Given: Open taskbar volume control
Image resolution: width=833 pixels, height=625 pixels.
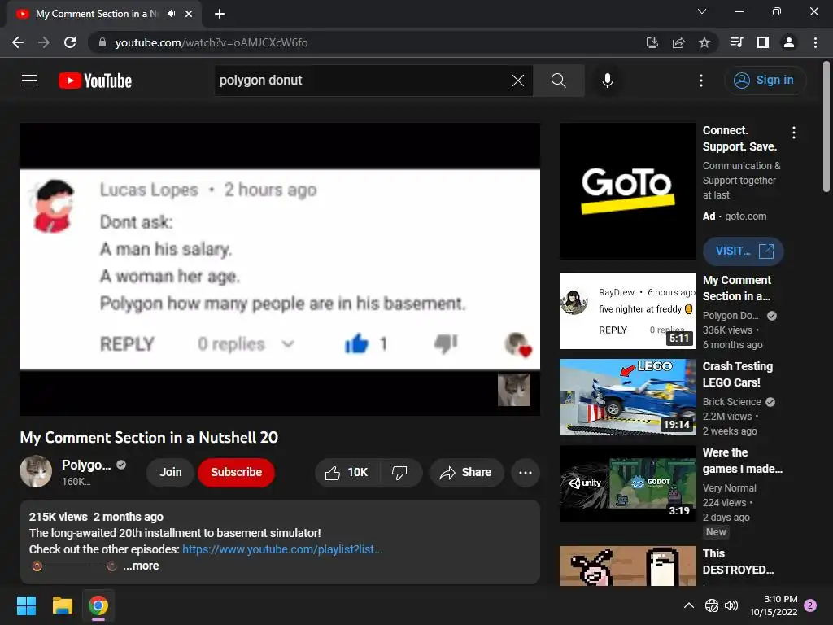Looking at the screenshot, I should coord(731,605).
